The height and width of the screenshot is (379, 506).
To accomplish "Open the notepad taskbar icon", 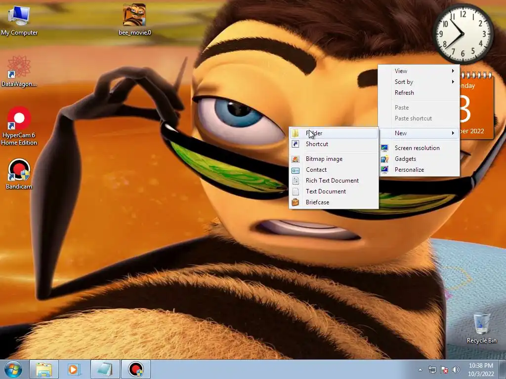I will (x=105, y=369).
